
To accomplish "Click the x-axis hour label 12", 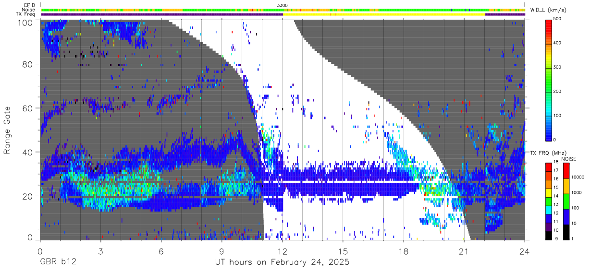I will pos(282,251).
